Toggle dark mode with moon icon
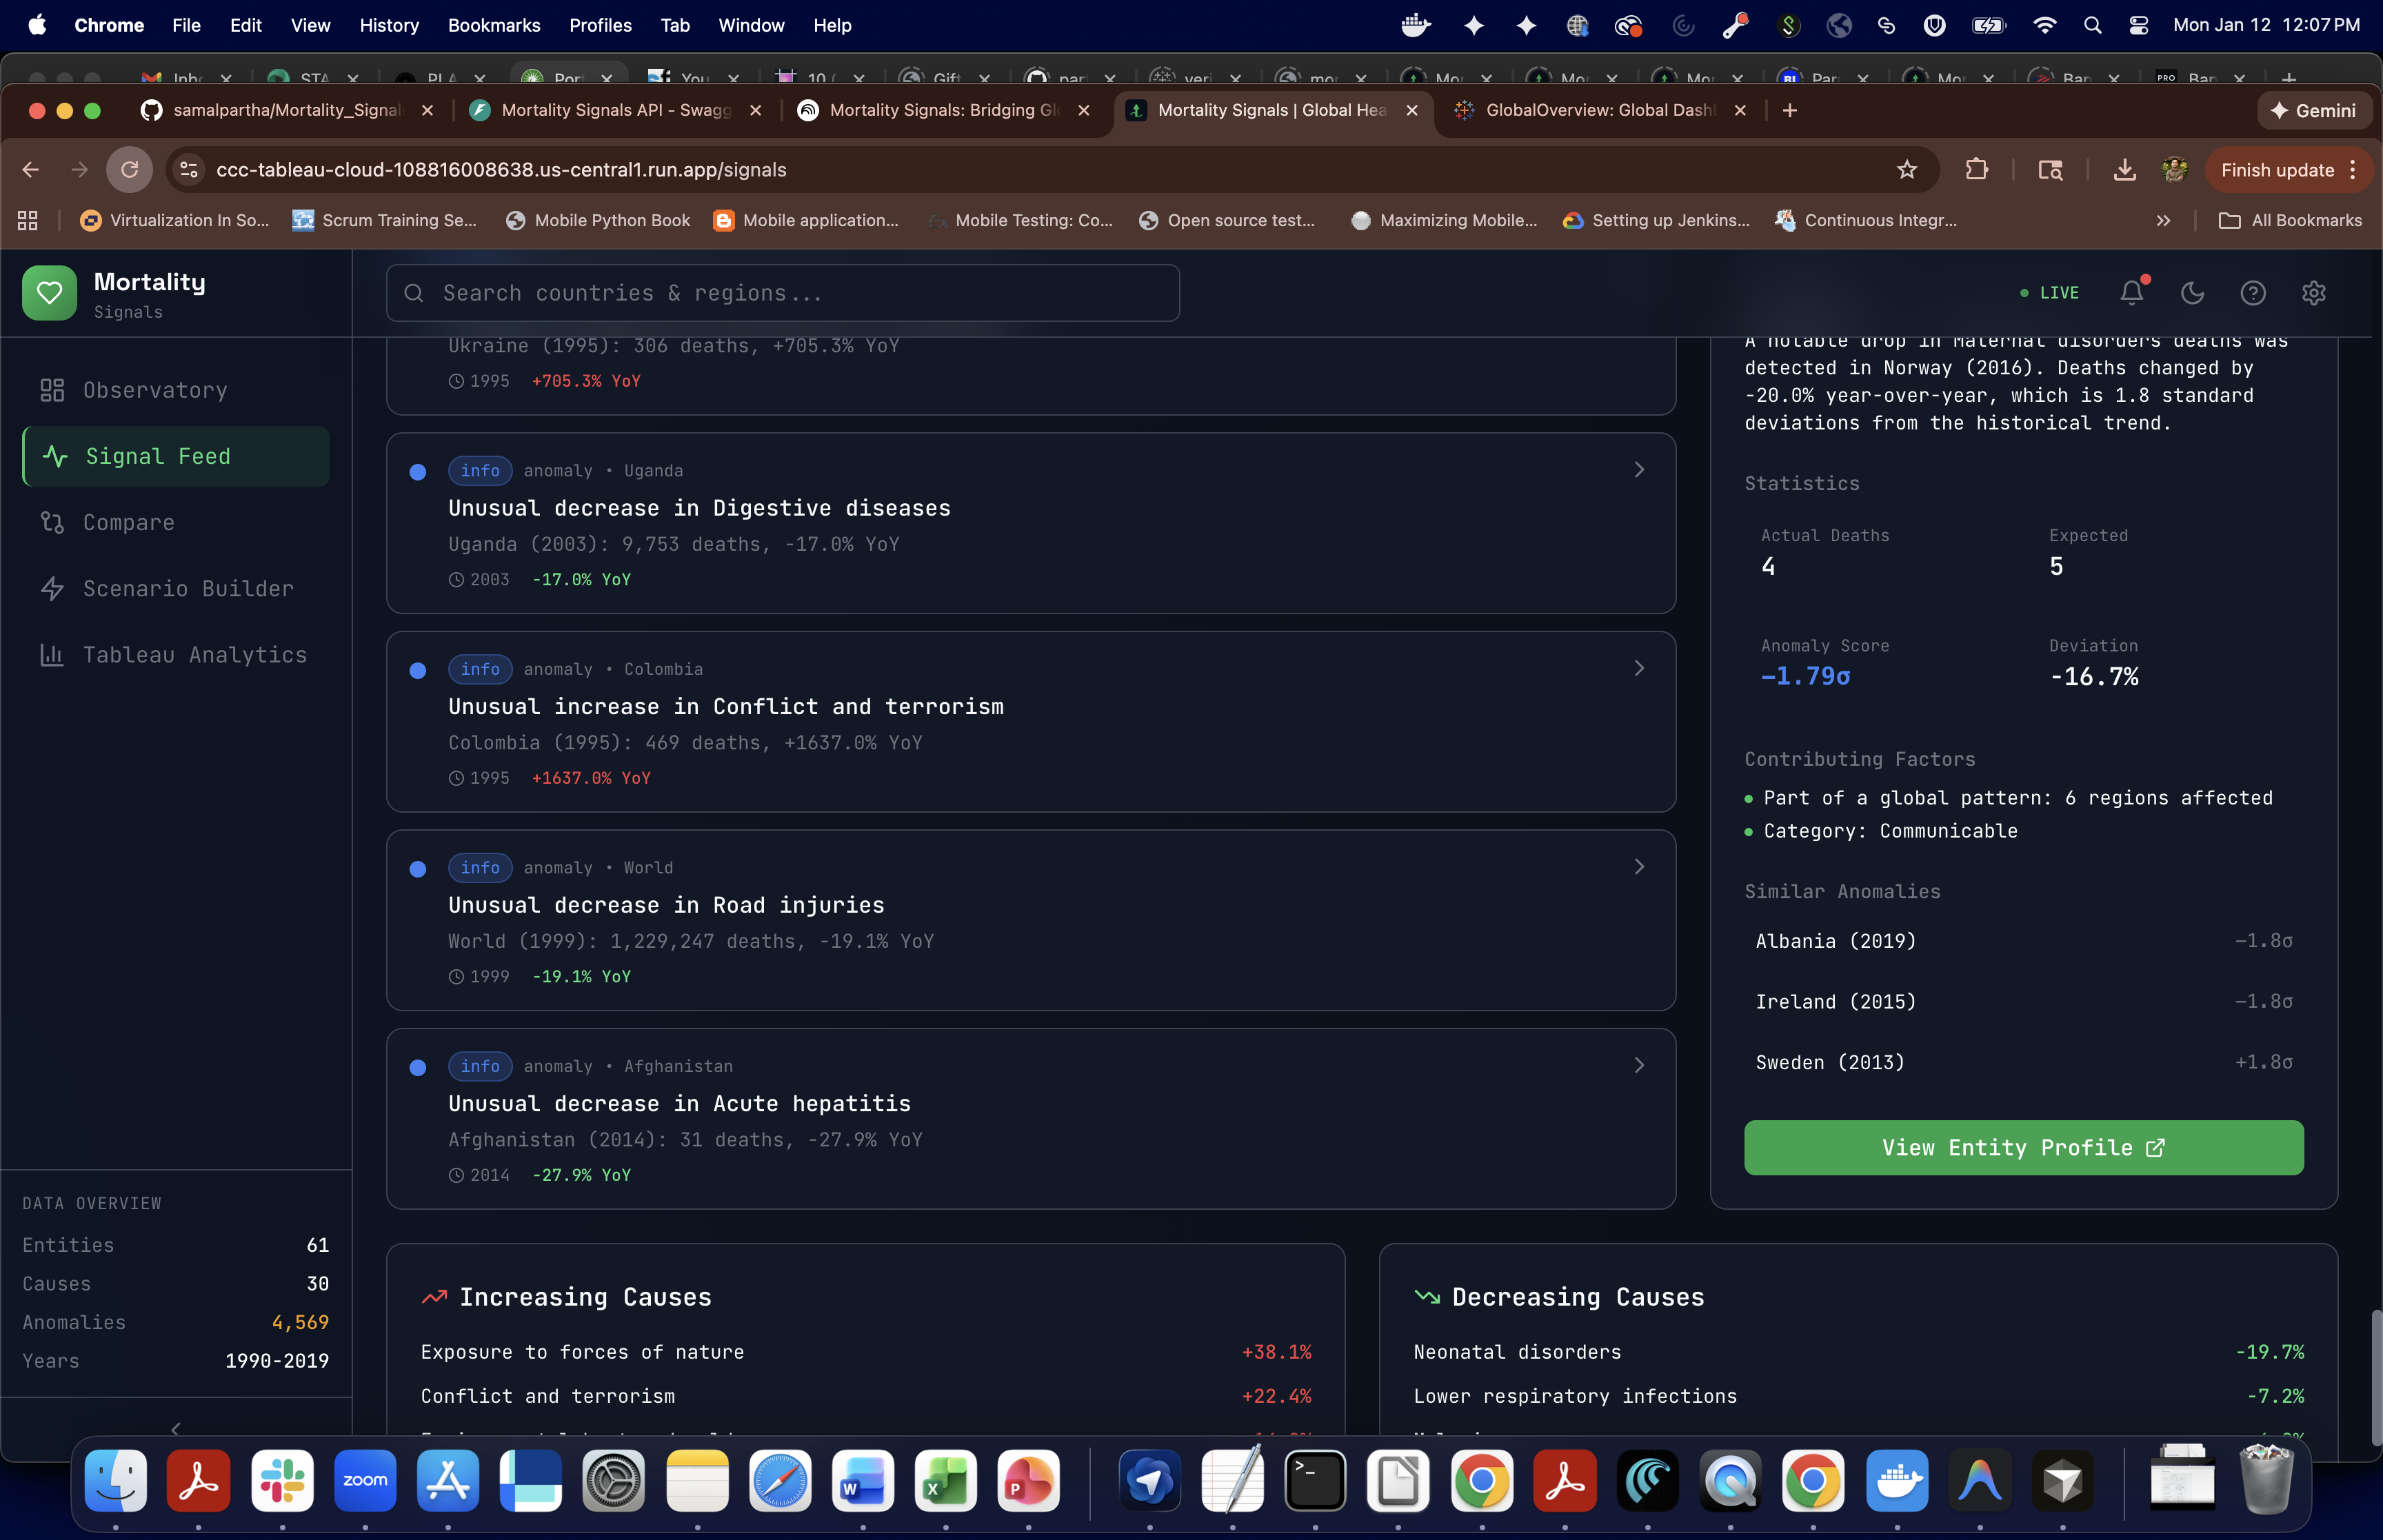 pyautogui.click(x=2192, y=292)
